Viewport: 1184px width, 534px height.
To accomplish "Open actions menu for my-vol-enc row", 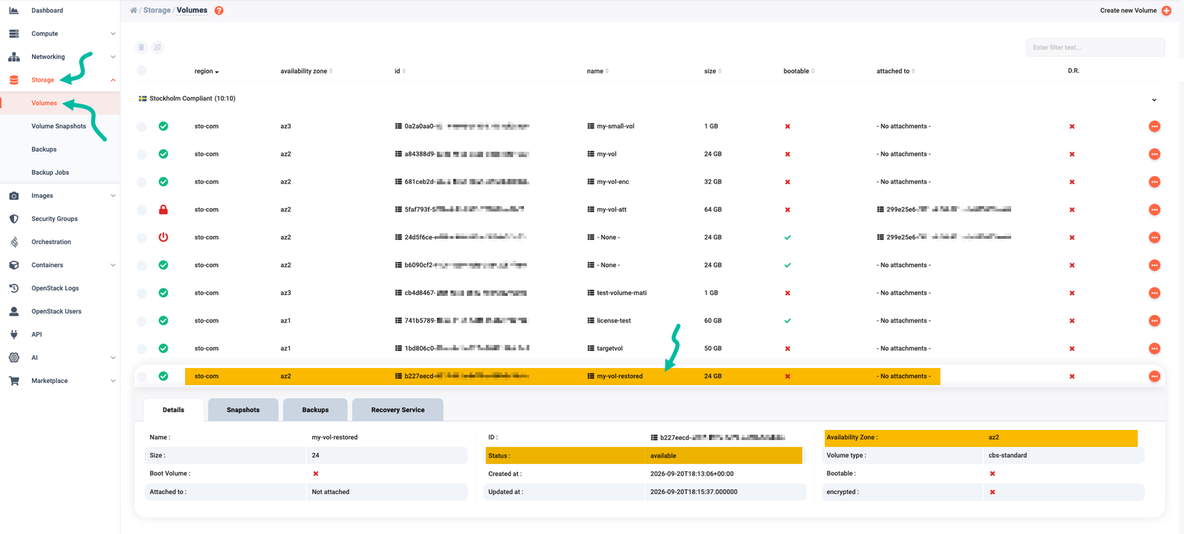I will [1155, 182].
